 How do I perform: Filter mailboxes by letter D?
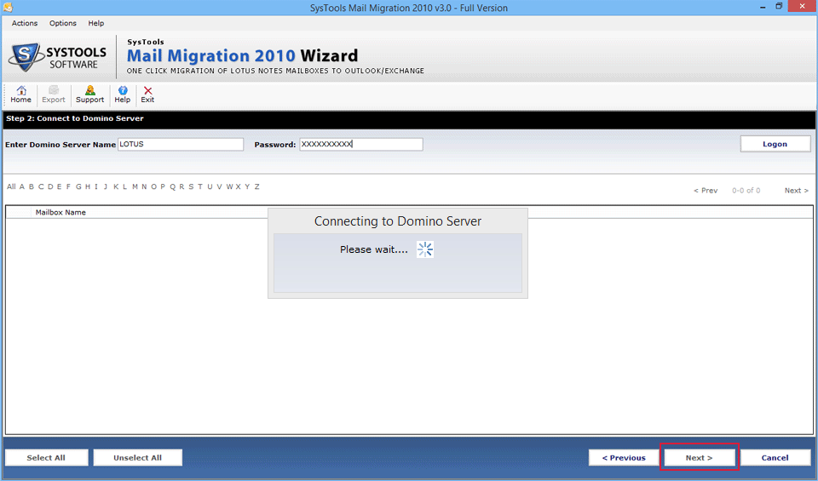pyautogui.click(x=50, y=186)
